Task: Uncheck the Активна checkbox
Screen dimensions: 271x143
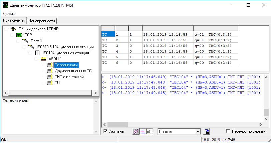Action: pyautogui.click(x=106, y=131)
